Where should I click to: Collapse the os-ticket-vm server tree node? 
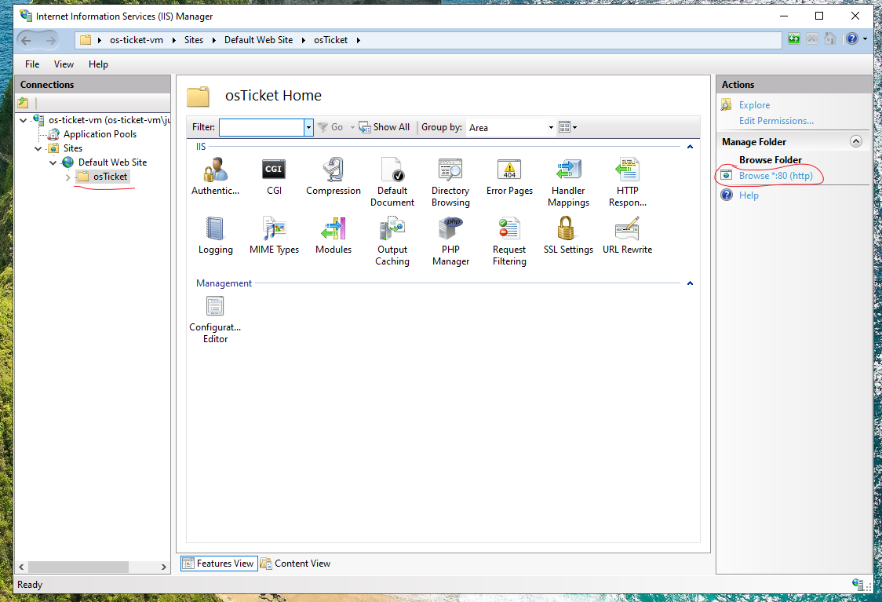pos(23,120)
